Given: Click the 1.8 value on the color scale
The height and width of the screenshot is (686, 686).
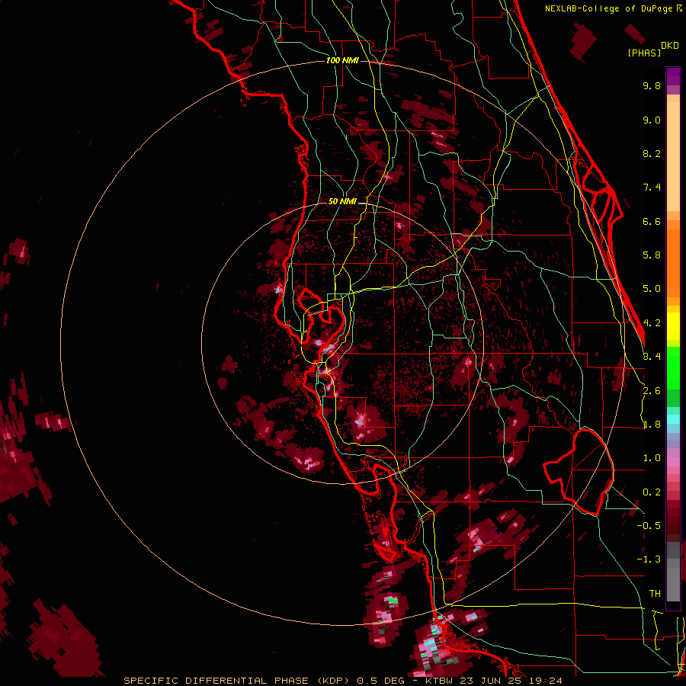Looking at the screenshot, I should pos(652,425).
